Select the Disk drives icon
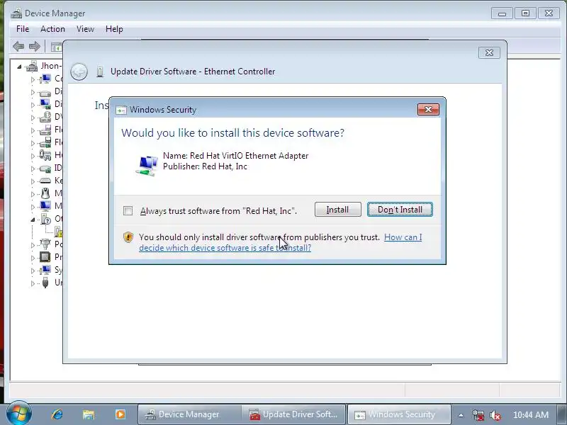Image resolution: width=567 pixels, height=425 pixels. point(45,93)
